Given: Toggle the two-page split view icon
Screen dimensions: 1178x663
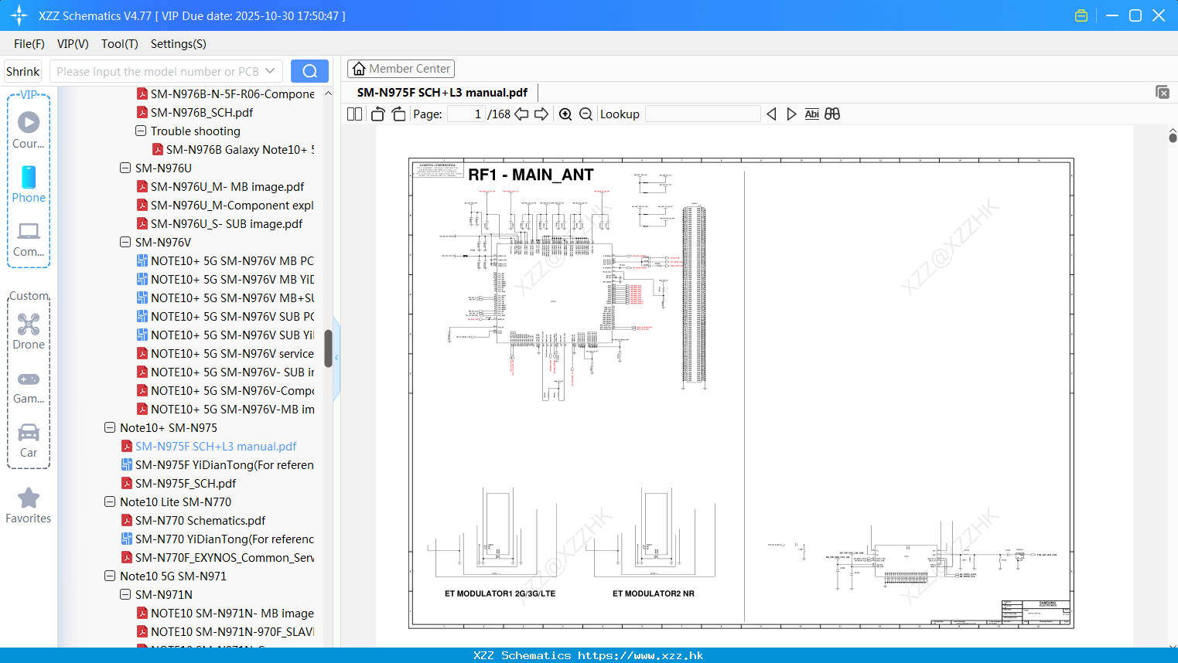Looking at the screenshot, I should (x=354, y=114).
